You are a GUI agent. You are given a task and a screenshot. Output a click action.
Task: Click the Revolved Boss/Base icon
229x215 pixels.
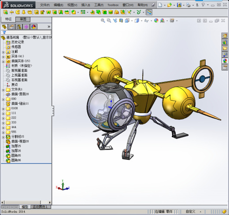(11, 12)
